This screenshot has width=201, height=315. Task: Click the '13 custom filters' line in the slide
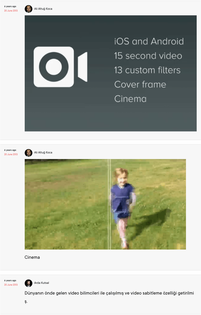point(147,70)
